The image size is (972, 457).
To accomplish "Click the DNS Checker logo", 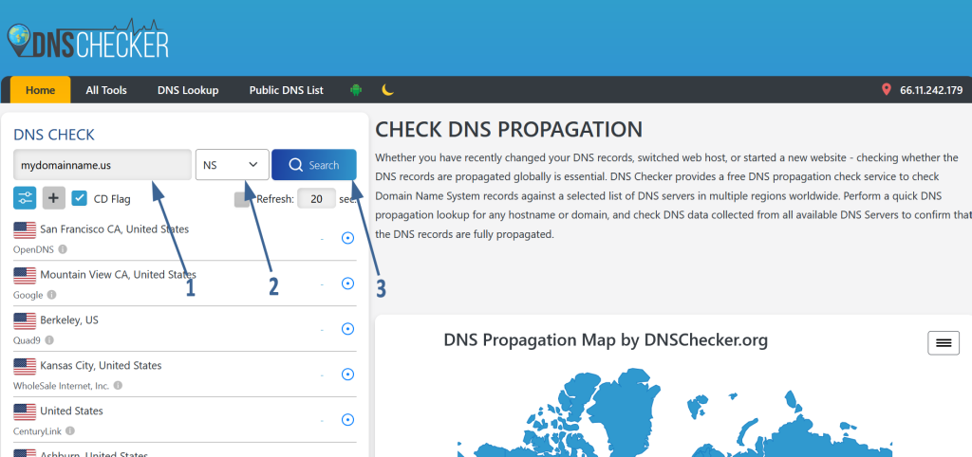I will 88,40.
